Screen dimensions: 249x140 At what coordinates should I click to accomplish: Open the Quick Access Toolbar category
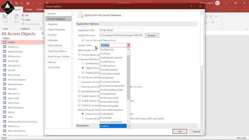click(x=58, y=56)
